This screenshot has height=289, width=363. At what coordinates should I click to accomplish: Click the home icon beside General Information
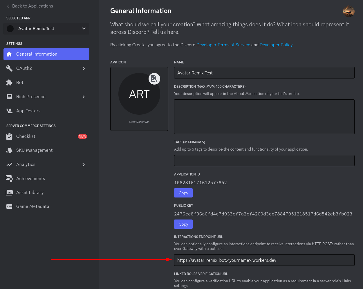click(x=9, y=54)
